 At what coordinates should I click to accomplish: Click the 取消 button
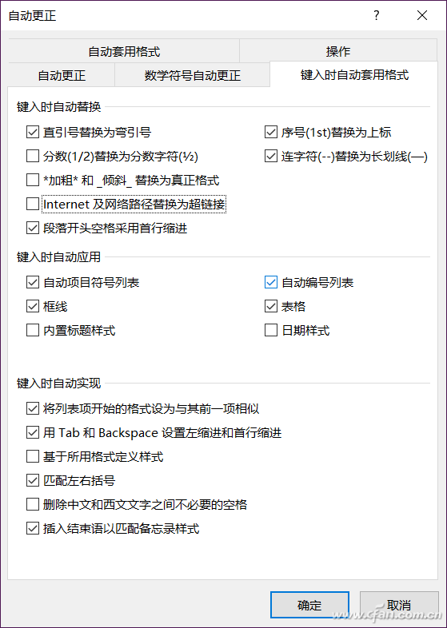pos(399,605)
